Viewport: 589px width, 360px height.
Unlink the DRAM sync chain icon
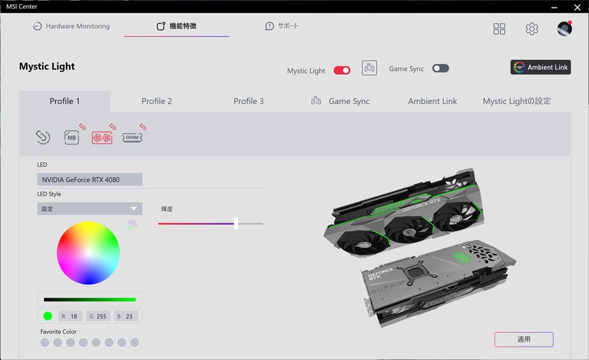143,127
